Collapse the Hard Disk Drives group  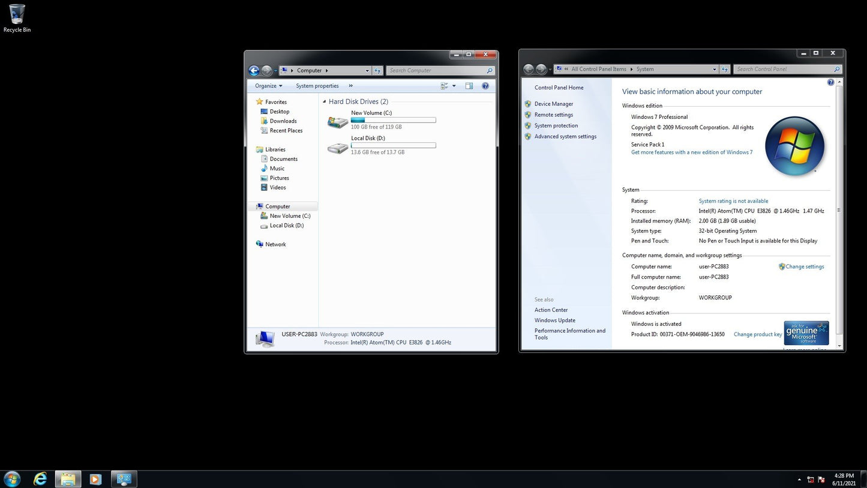click(325, 102)
